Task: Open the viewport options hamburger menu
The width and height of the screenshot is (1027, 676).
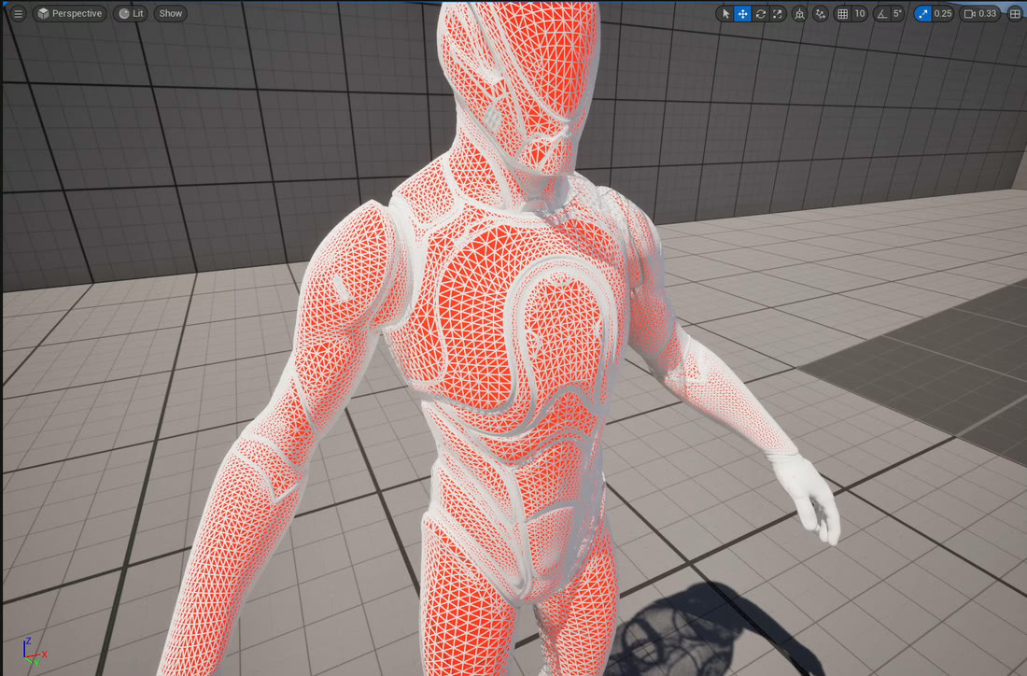Action: coord(18,13)
